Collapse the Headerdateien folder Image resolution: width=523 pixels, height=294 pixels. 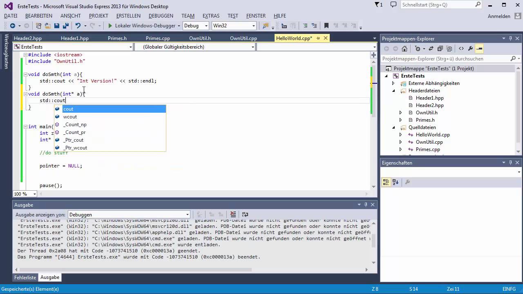pyautogui.click(x=393, y=91)
